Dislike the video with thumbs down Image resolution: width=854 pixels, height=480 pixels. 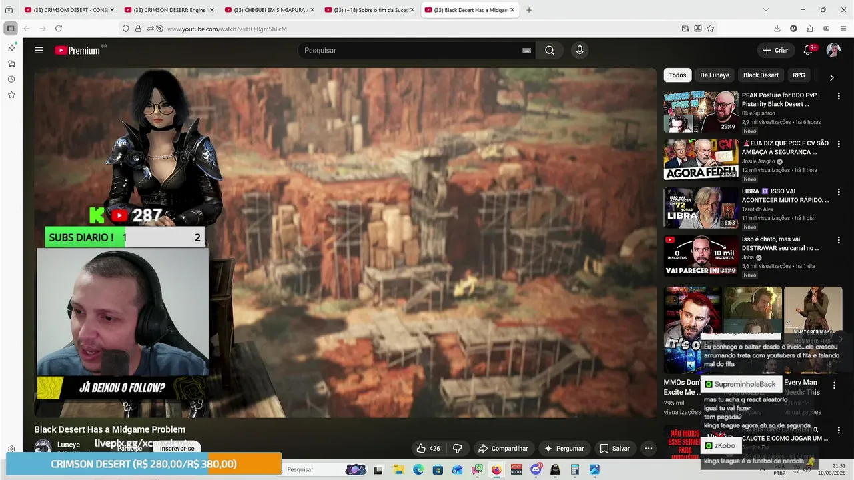[458, 449]
